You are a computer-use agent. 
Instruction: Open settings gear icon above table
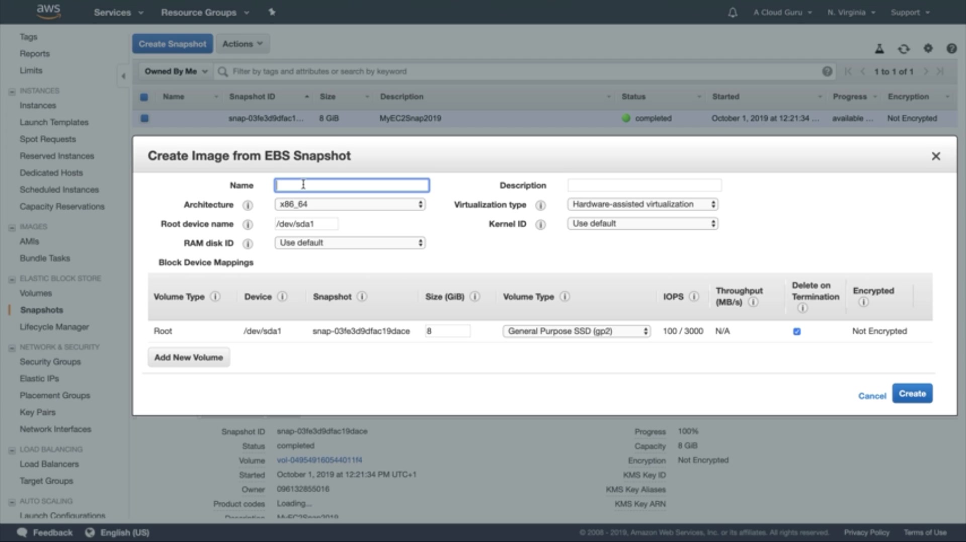pos(928,48)
